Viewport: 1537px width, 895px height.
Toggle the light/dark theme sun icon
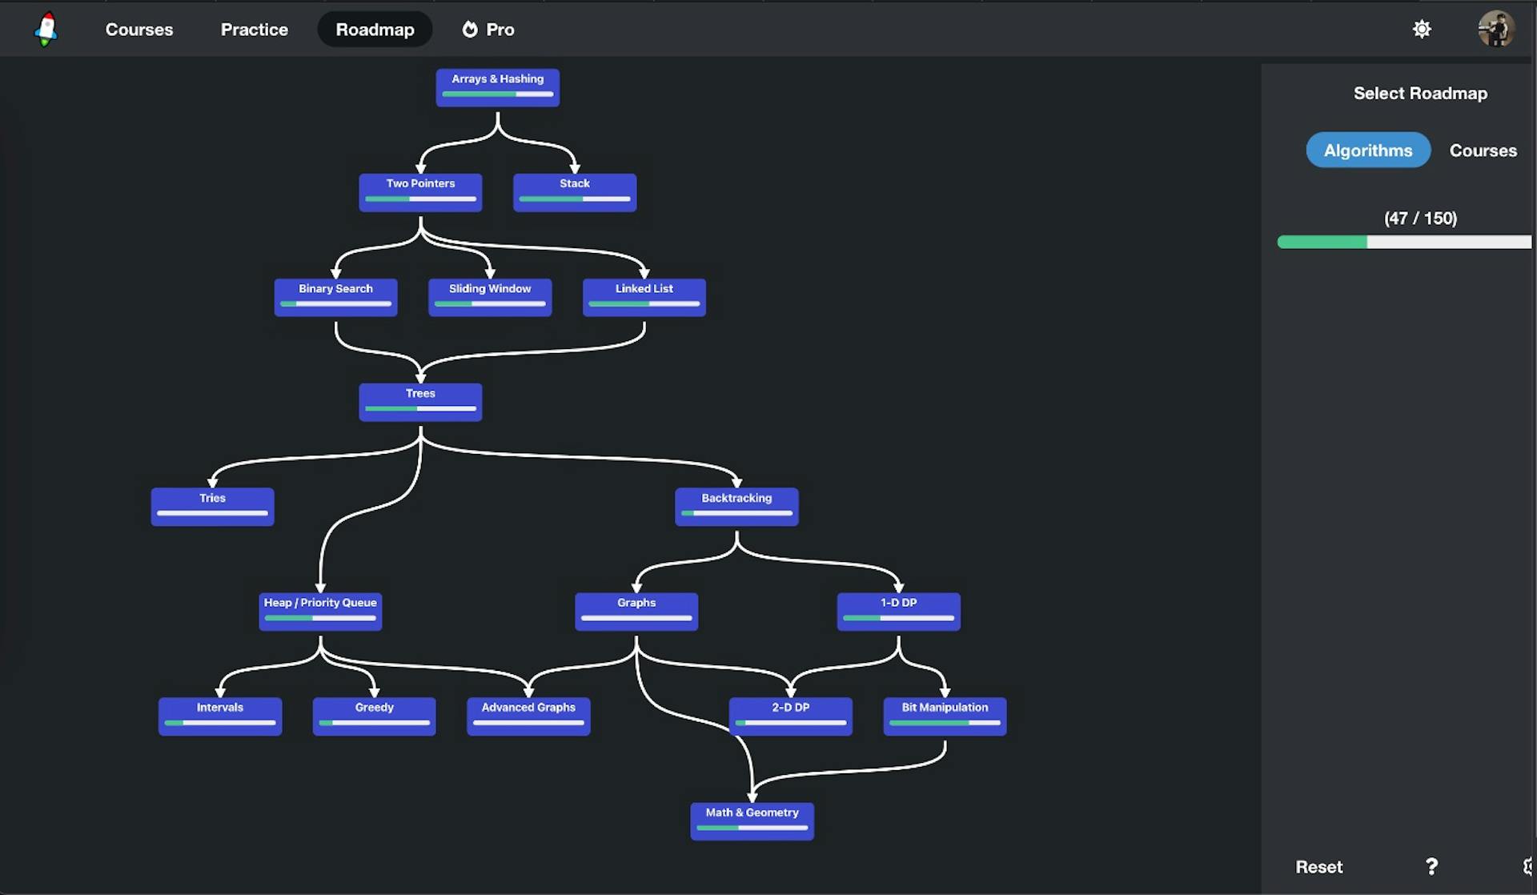(1422, 29)
